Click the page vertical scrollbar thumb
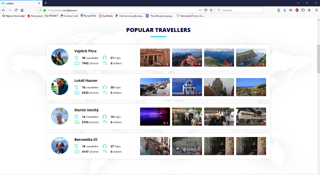The image size is (320, 175). coord(318,59)
